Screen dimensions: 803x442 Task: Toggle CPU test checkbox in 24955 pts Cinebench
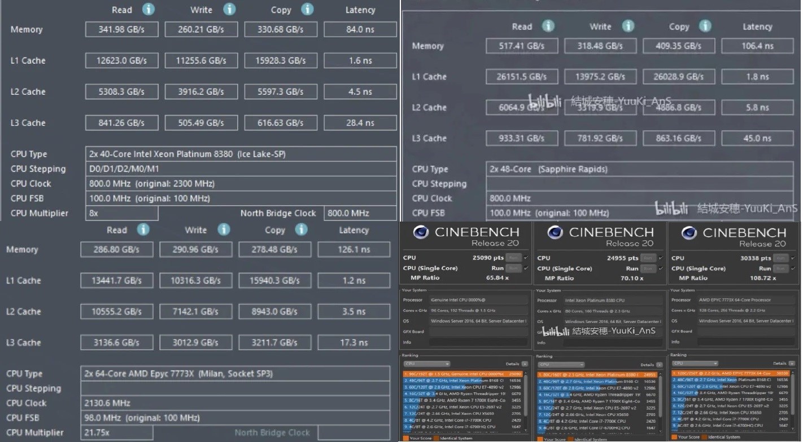661,258
